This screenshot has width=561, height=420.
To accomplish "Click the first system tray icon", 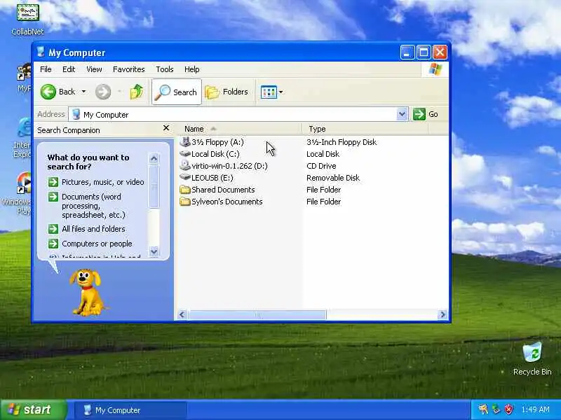I will pos(483,409).
